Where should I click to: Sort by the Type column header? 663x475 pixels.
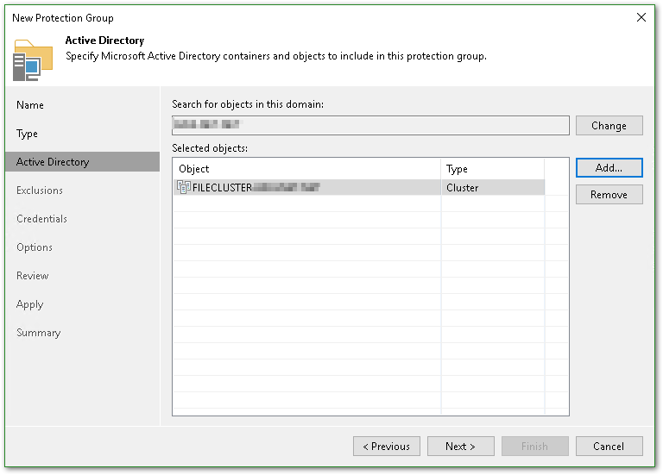pos(492,169)
